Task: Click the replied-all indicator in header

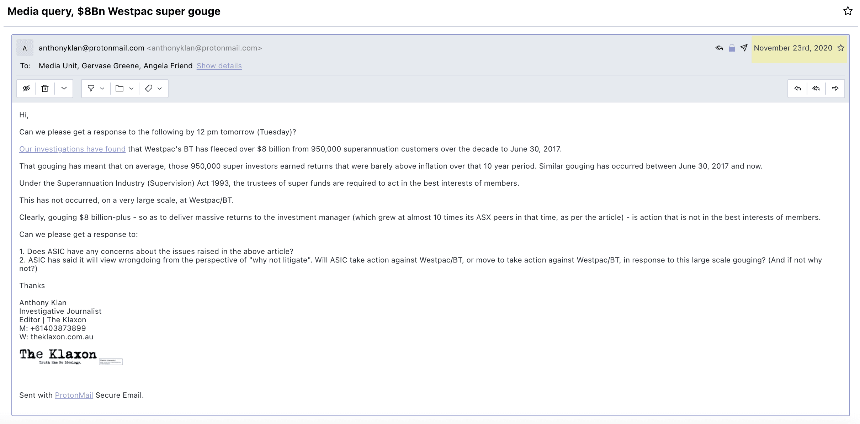Action: (719, 48)
